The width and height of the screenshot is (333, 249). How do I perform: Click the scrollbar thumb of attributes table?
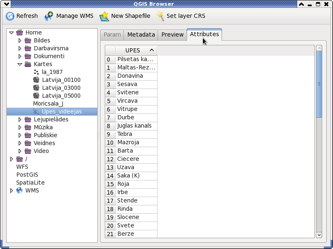click(319, 84)
